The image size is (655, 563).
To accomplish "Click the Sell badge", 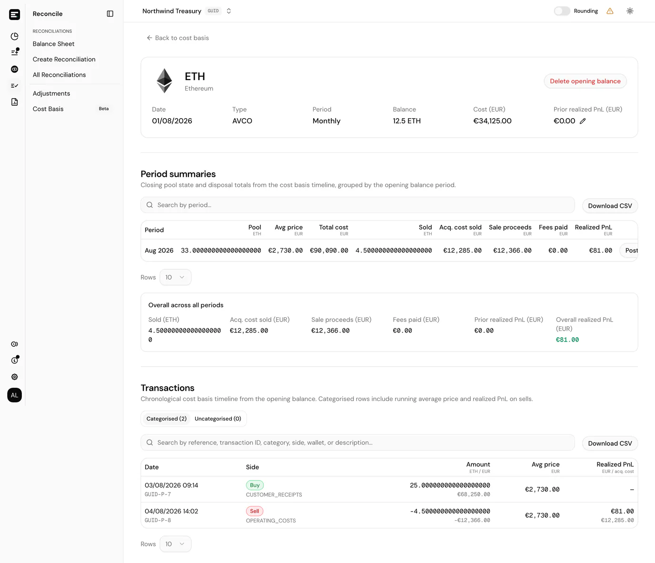I will 255,511.
